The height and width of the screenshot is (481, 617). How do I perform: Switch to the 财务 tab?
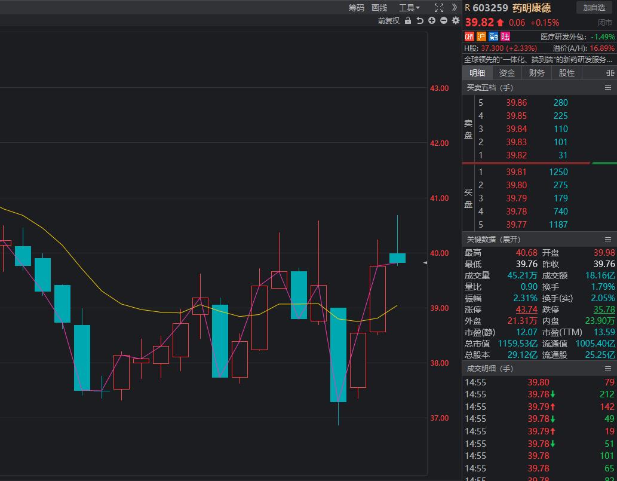537,73
